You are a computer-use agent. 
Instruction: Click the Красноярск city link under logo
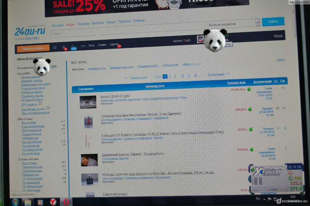32,38
